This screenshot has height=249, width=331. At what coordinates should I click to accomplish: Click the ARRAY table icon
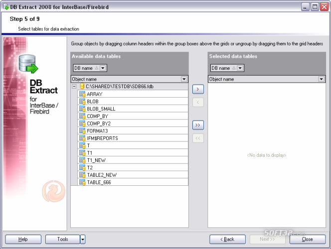(x=82, y=94)
